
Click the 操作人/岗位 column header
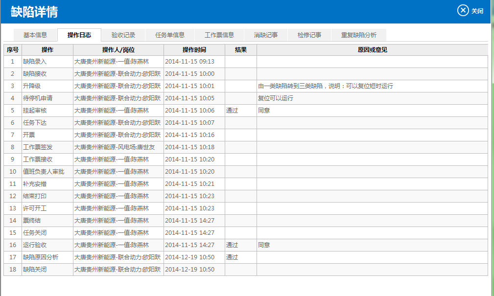[x=118, y=50]
